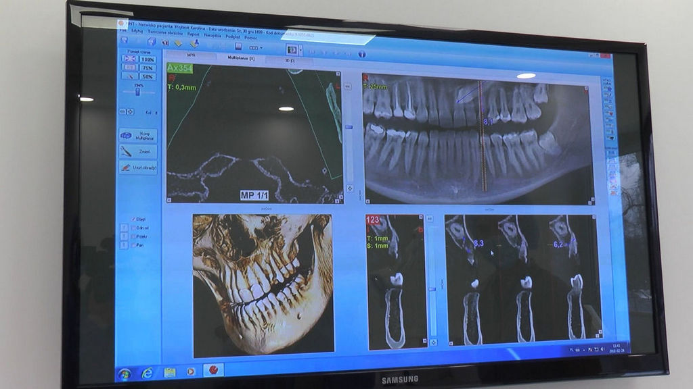Click the save disk icon in toolbar

click(237, 47)
